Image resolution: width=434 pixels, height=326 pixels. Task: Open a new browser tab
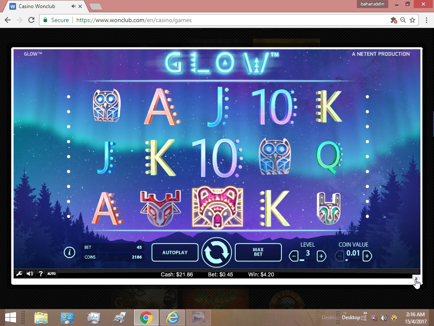click(x=96, y=6)
